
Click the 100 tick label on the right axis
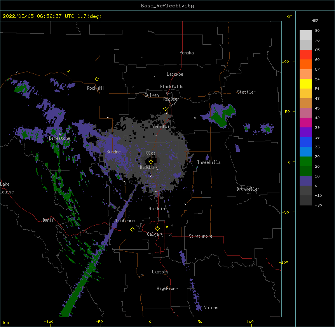tap(285, 61)
